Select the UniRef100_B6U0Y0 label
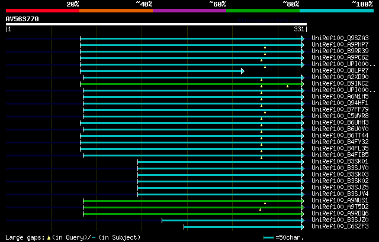The height and width of the screenshot is (242, 379). 340,129
